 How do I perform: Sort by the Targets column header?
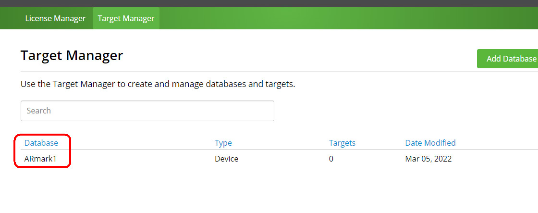[x=342, y=143]
